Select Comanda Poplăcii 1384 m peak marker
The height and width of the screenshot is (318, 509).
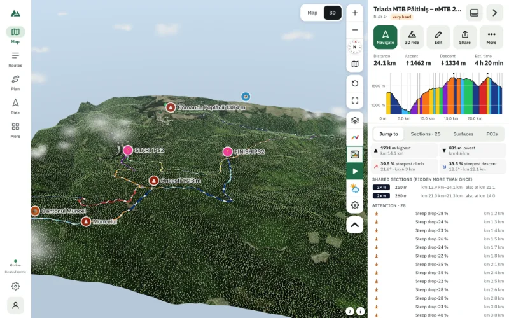(171, 107)
